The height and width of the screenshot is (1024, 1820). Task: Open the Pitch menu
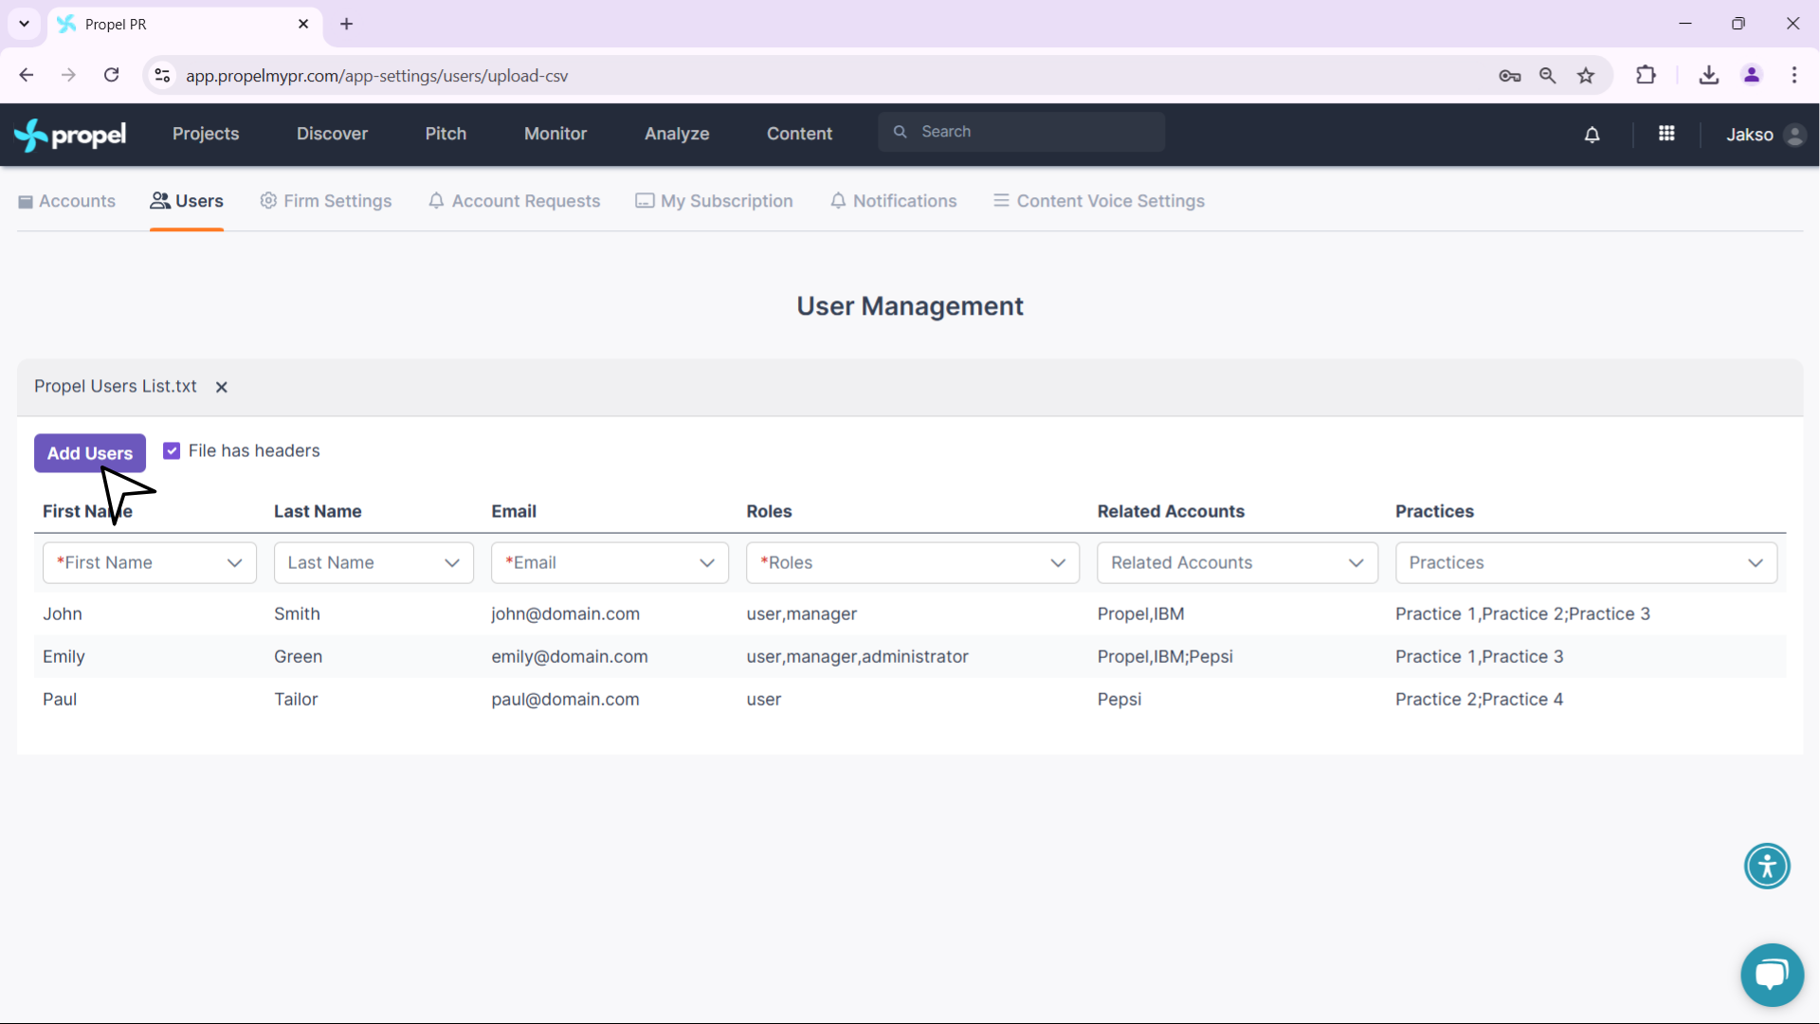coord(446,134)
